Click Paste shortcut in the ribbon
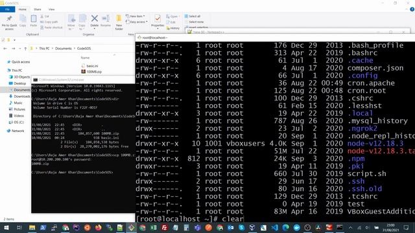Image resolution: width=415 pixels, height=233 pixels. 52,27
